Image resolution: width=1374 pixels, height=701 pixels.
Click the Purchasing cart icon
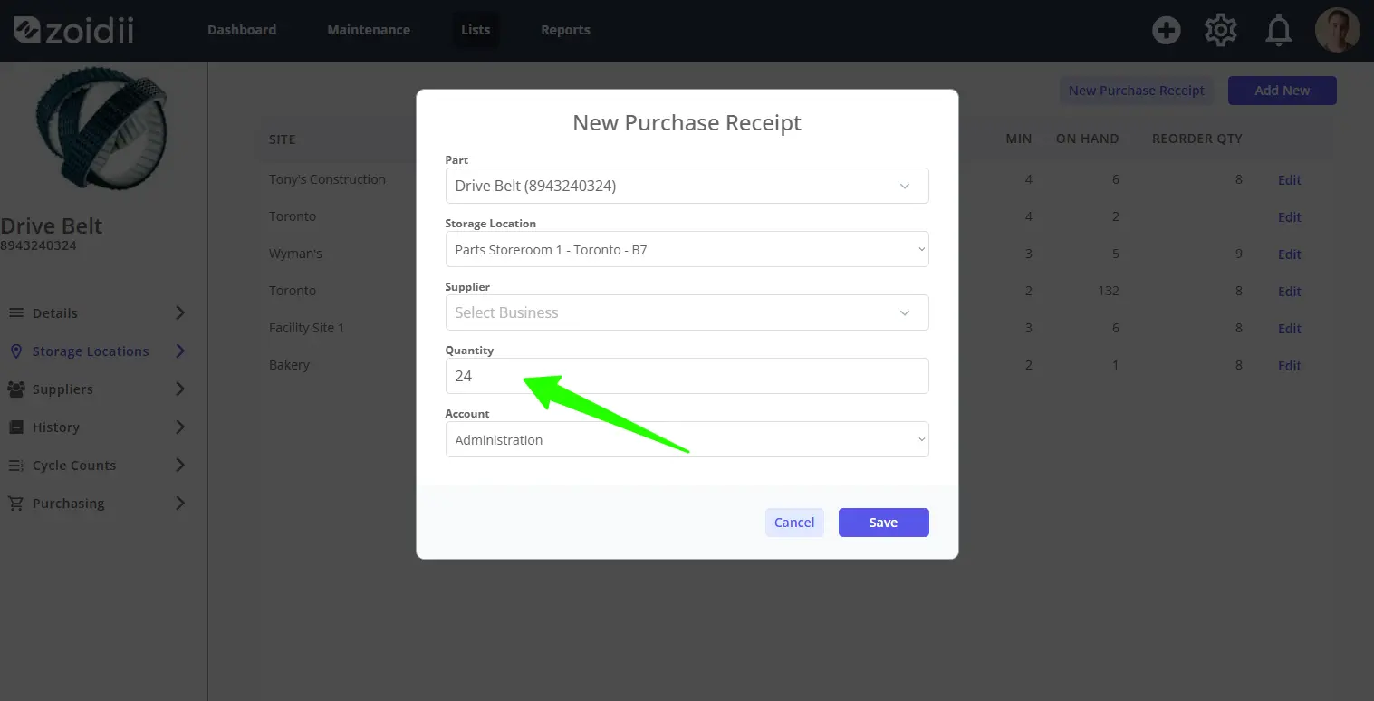[x=15, y=503]
